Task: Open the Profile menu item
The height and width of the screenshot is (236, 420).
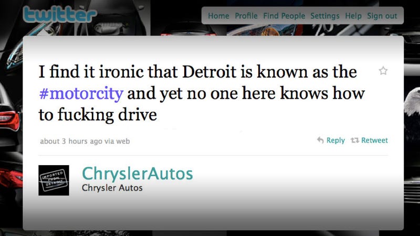Action: 246,16
